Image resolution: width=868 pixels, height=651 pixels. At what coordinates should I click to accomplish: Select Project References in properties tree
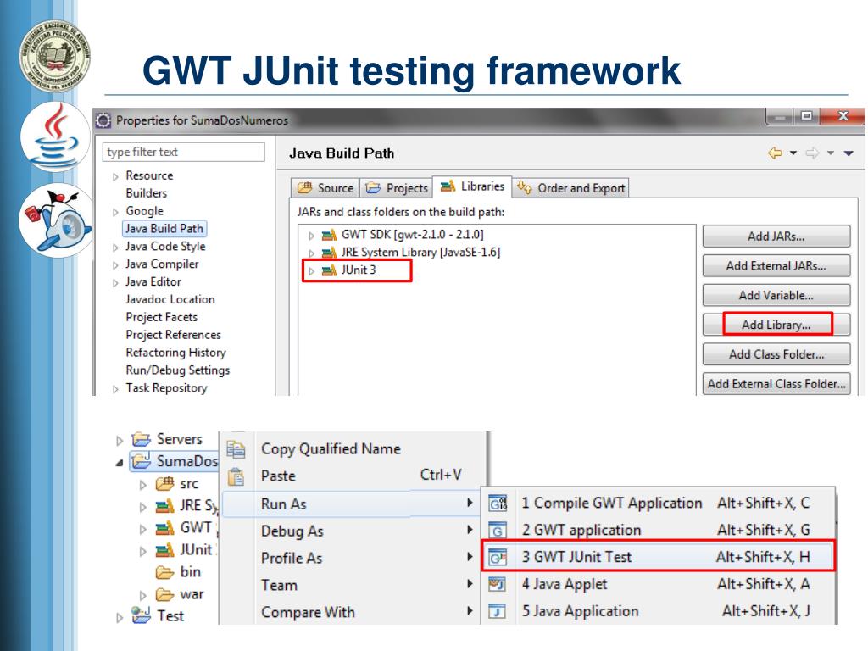(173, 335)
